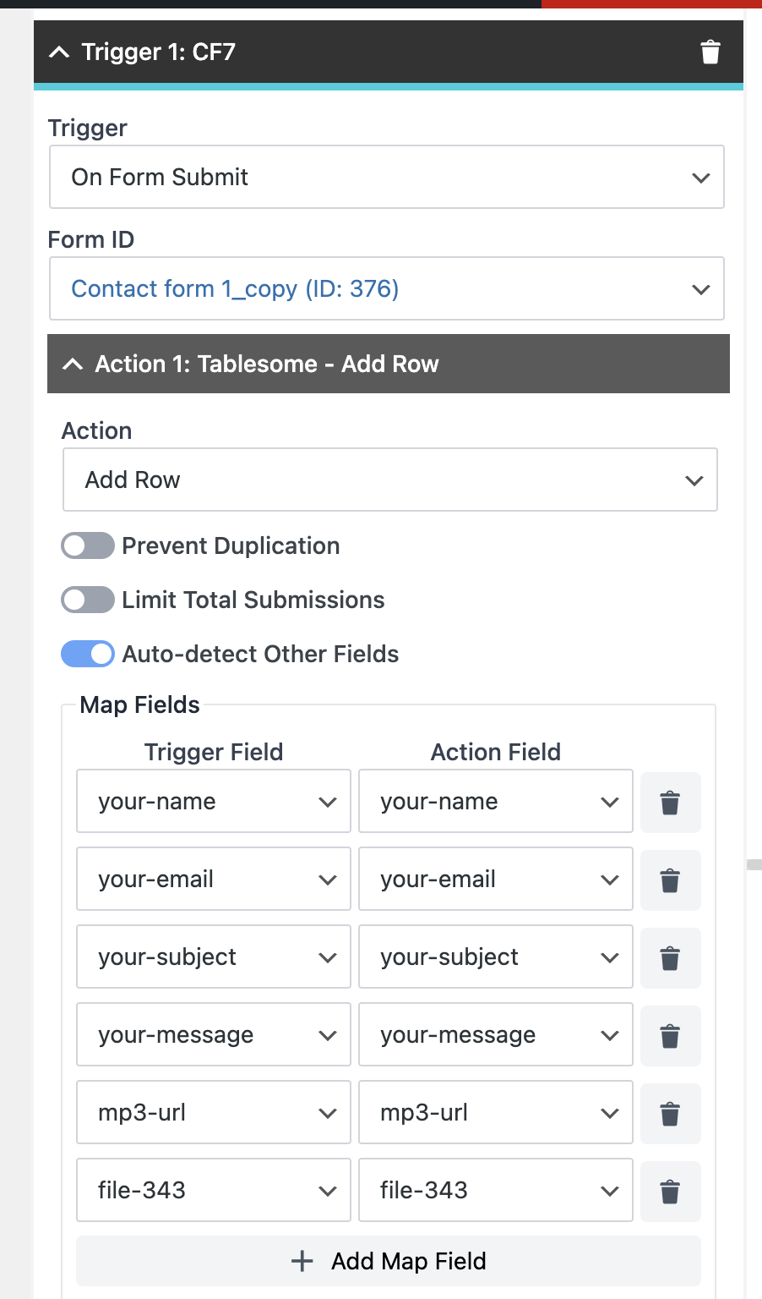Disable Auto-detect Other Fields switch
This screenshot has height=1299, width=762.
(x=88, y=655)
